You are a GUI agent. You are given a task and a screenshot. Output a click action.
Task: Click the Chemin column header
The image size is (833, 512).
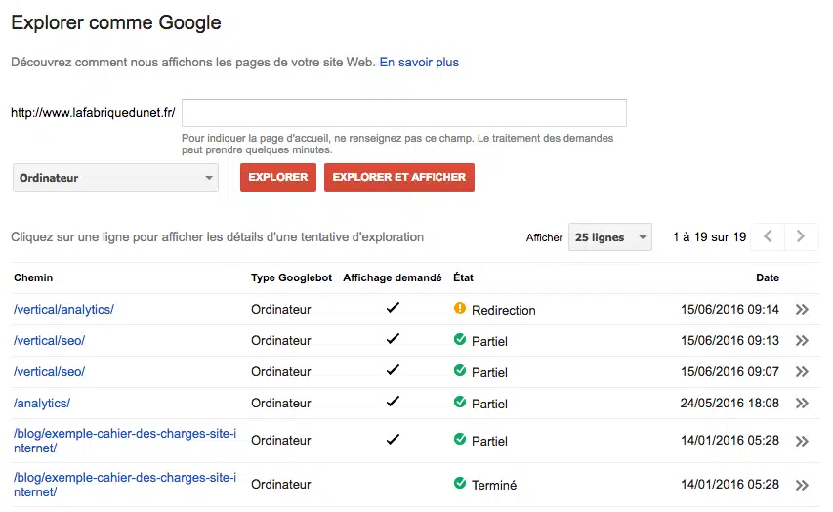33,278
